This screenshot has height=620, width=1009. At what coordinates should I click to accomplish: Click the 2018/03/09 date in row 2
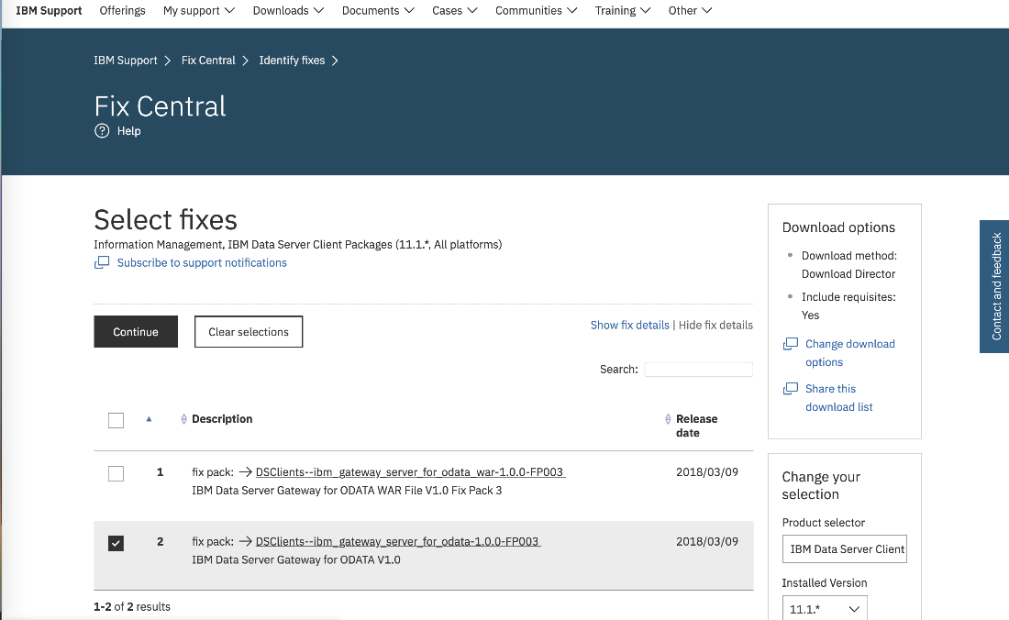(x=707, y=541)
